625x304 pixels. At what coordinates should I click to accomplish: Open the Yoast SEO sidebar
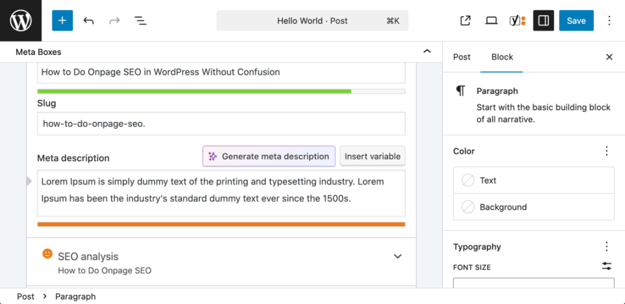[517, 21]
